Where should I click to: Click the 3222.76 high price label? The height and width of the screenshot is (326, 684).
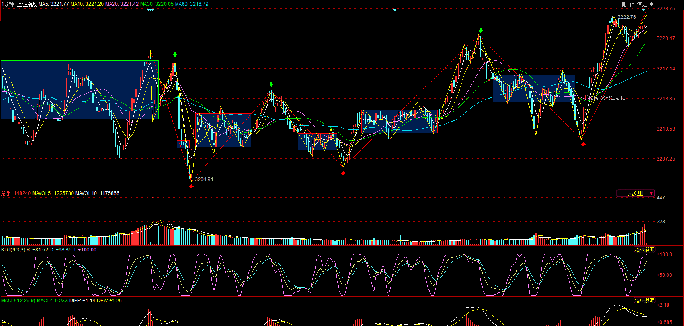pyautogui.click(x=627, y=17)
